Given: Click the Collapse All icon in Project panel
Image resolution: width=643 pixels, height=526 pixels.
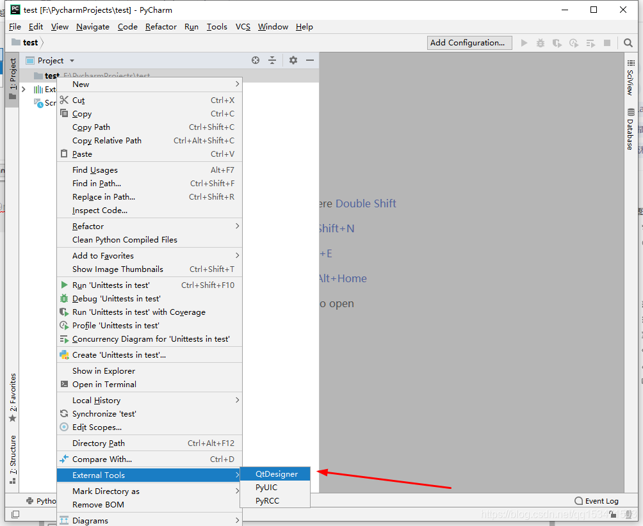Looking at the screenshot, I should coord(272,60).
